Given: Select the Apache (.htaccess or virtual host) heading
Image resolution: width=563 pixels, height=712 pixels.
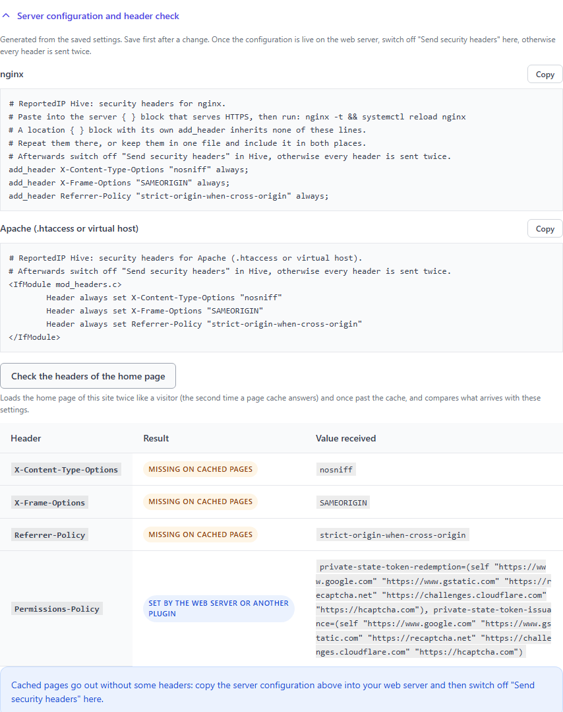Looking at the screenshot, I should (69, 228).
